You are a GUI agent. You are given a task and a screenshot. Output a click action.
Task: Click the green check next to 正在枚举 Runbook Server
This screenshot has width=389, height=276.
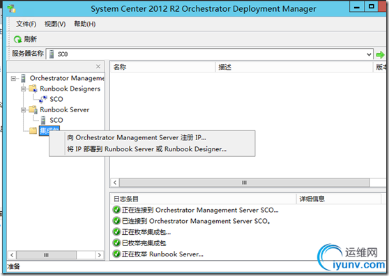click(116, 254)
